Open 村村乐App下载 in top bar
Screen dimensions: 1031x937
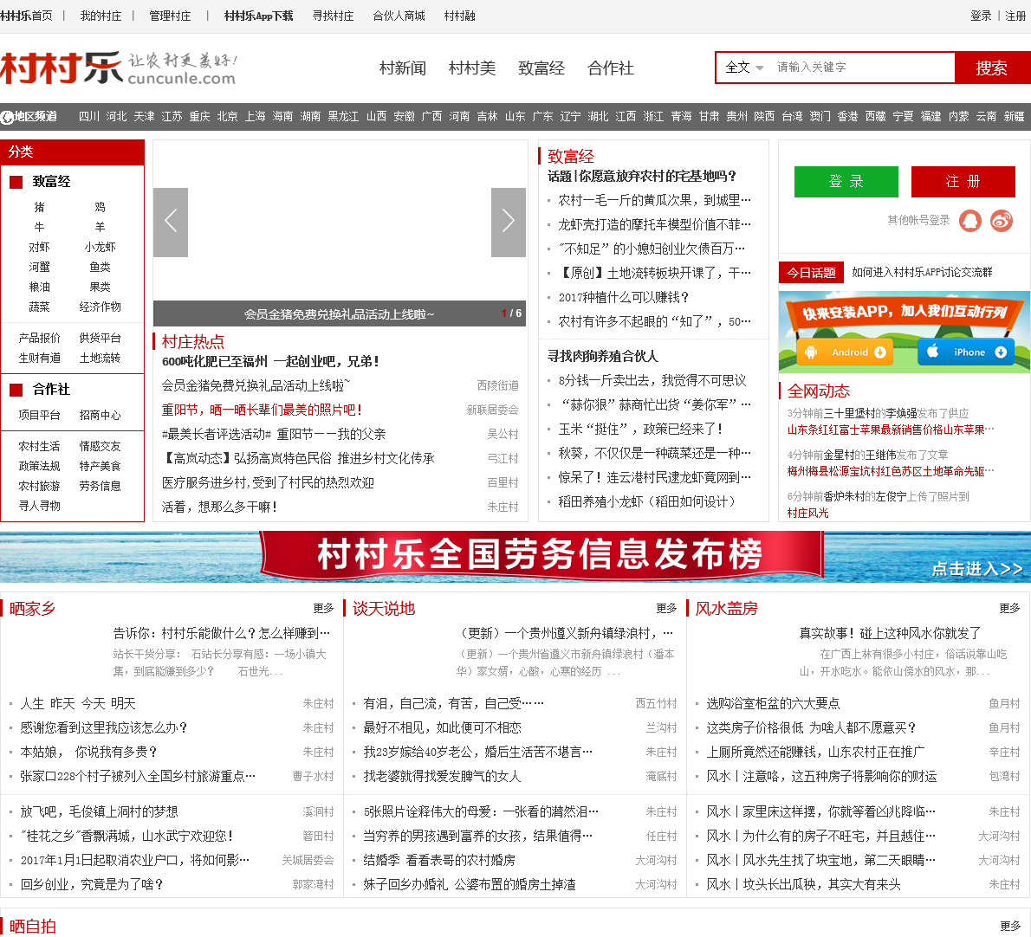pos(258,16)
